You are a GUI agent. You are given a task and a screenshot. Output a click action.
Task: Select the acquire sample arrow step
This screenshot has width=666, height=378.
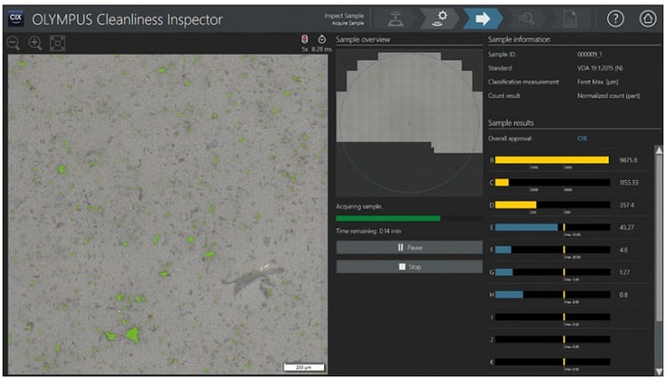click(482, 18)
